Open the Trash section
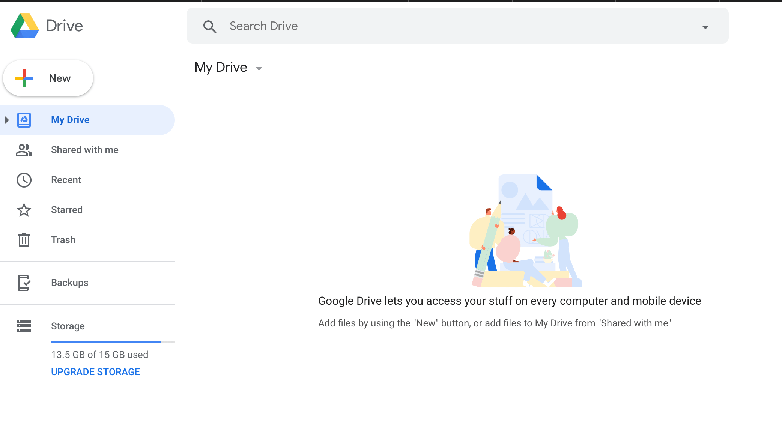This screenshot has height=442, width=782. click(x=87, y=240)
